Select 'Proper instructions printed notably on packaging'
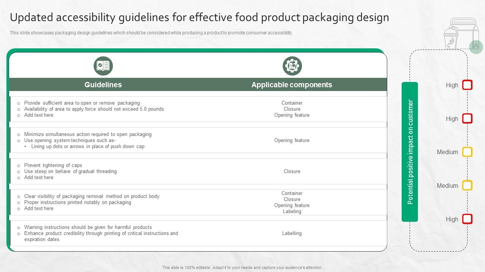 78,202
